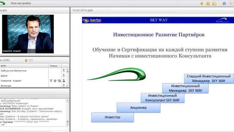Viewport: 234px width, 132px height.
Task: Click user icon beside Сабуркина Валентина
Action: click(64, 70)
